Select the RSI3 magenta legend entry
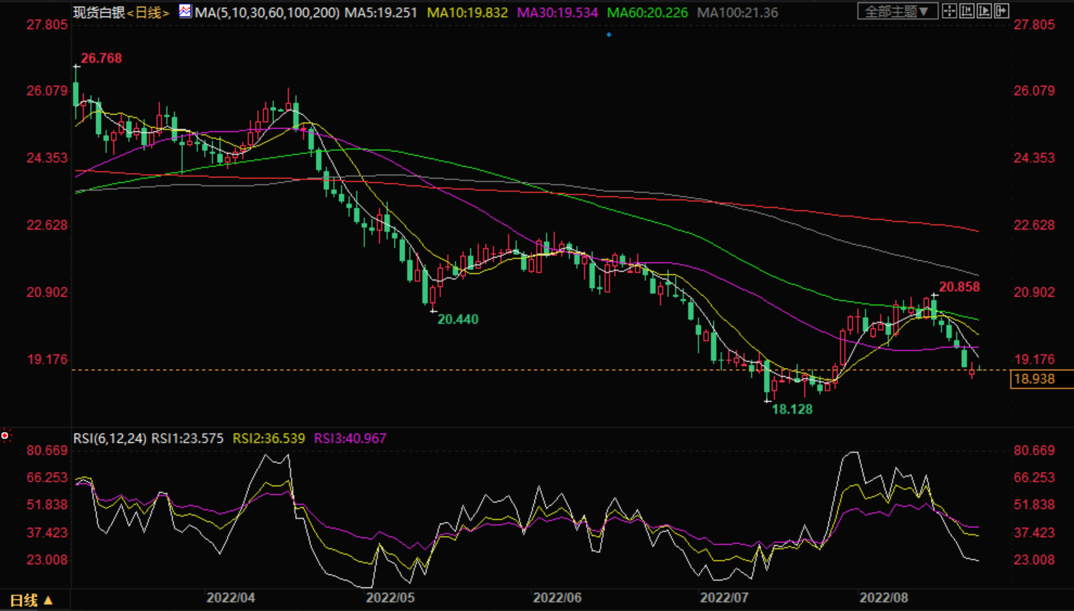 (x=350, y=438)
